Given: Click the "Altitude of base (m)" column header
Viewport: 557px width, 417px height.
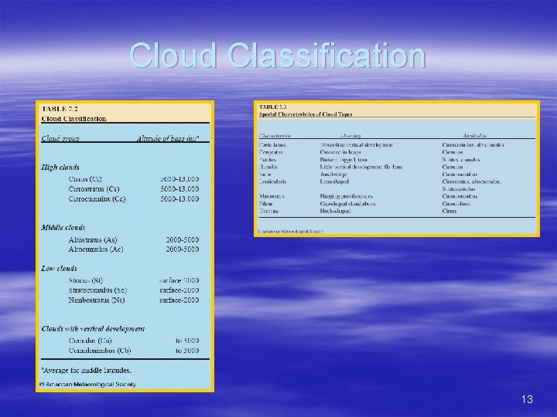Looking at the screenshot, I should tap(168, 138).
